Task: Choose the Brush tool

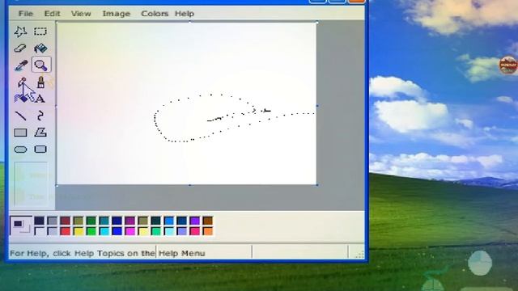Action: (x=40, y=82)
